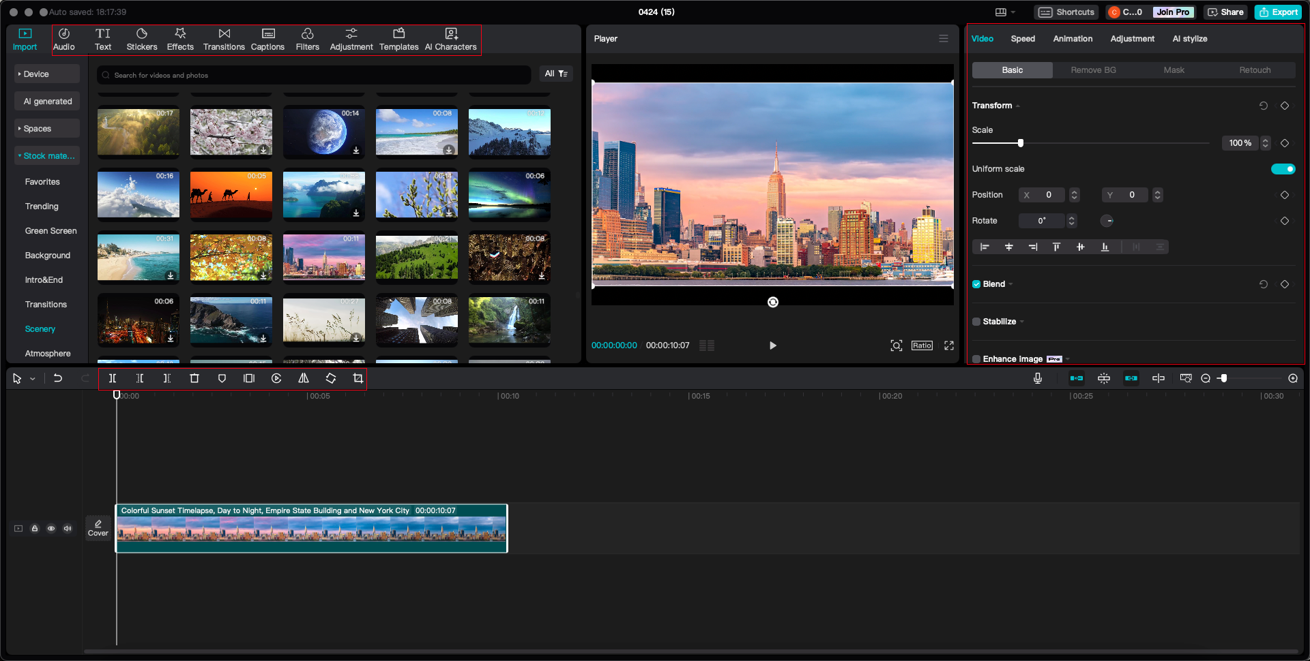Click the Rotate clip icon

tap(331, 378)
